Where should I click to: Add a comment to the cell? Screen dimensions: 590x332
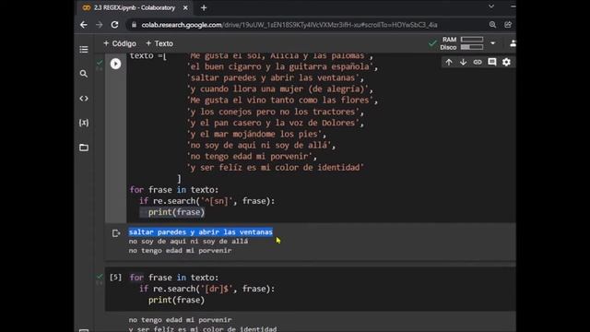tap(491, 62)
